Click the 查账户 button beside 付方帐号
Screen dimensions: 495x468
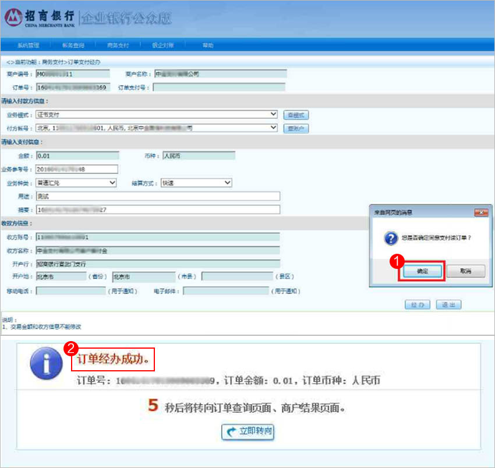coord(296,129)
